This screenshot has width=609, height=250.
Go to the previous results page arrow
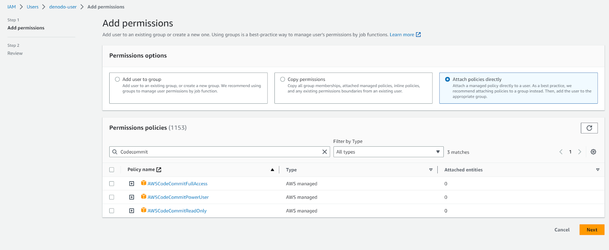(x=561, y=152)
